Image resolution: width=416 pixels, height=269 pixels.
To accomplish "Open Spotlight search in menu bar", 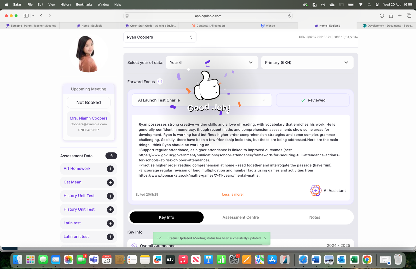I will tap(369, 4).
